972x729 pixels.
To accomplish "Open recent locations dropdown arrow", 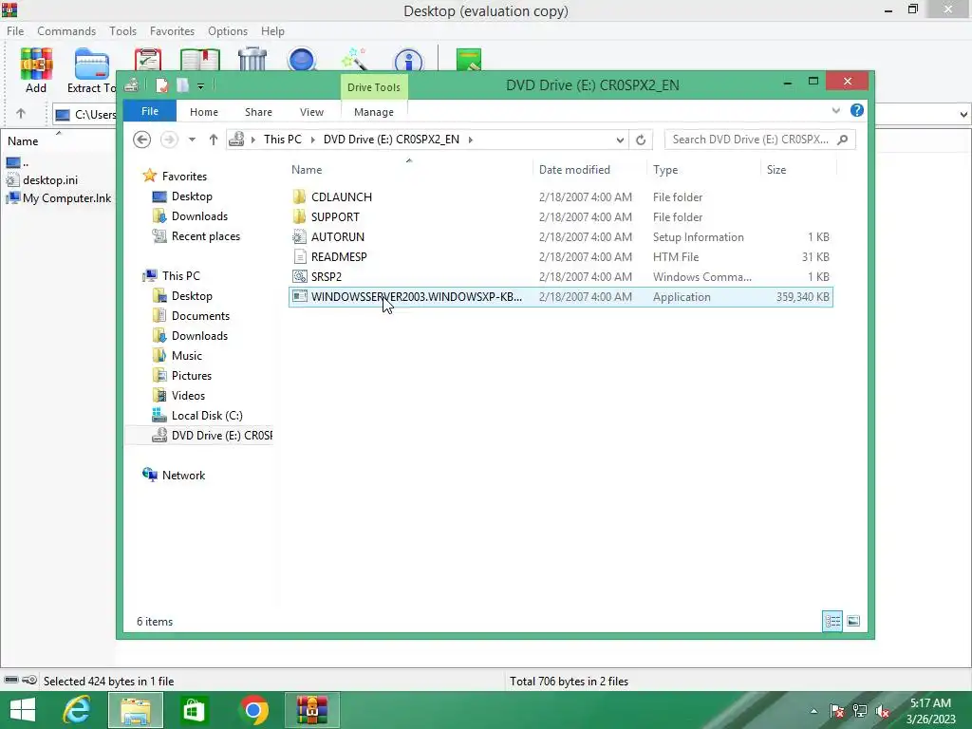I will [192, 140].
